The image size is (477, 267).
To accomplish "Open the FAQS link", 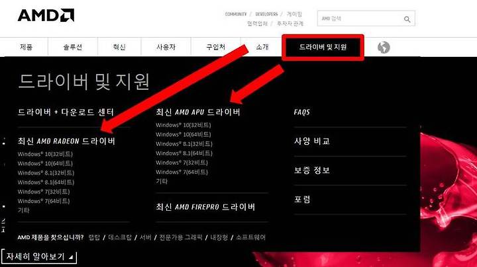I will (302, 112).
